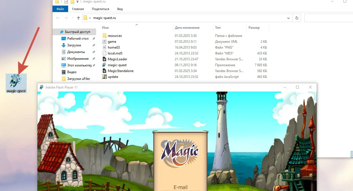This screenshot has height=191, width=353.
Task: Click the Загрузки uFiler folder icon
Action: click(x=63, y=79)
